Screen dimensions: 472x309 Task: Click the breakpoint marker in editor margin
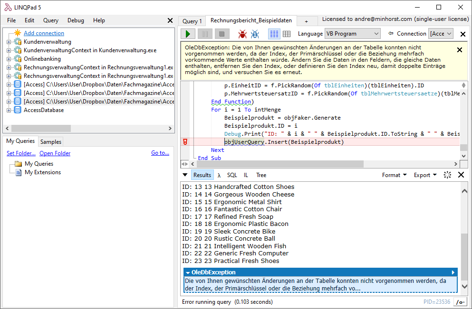pos(185,142)
